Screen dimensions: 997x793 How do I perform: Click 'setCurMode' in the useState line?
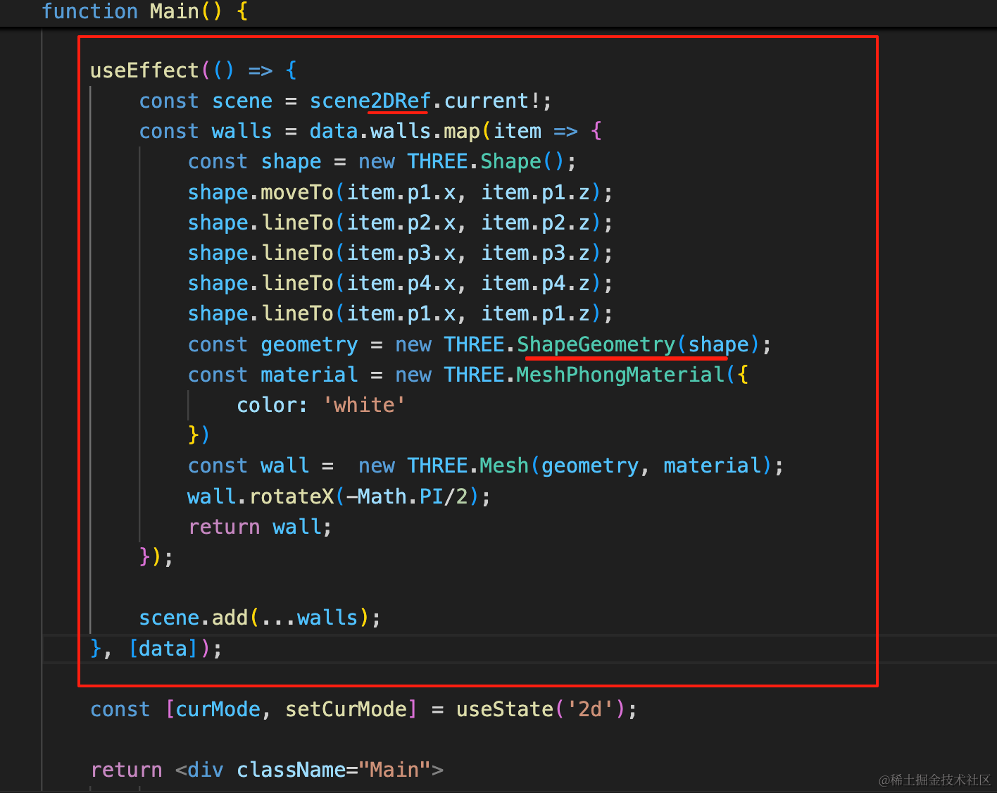click(x=351, y=709)
